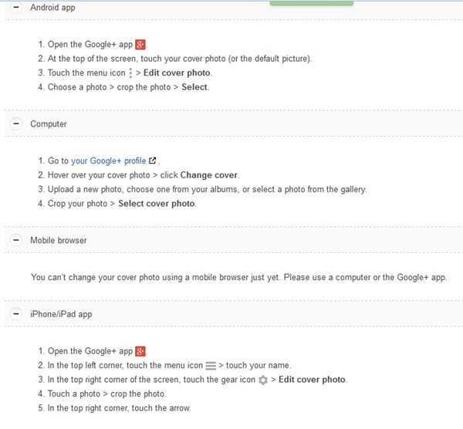This screenshot has height=429, width=463.
Task: Collapse the Android app section minus icon
Action: coord(16,7)
